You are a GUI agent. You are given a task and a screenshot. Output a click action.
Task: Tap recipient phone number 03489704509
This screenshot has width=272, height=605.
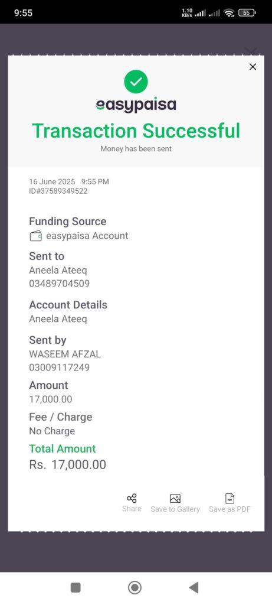pos(60,284)
